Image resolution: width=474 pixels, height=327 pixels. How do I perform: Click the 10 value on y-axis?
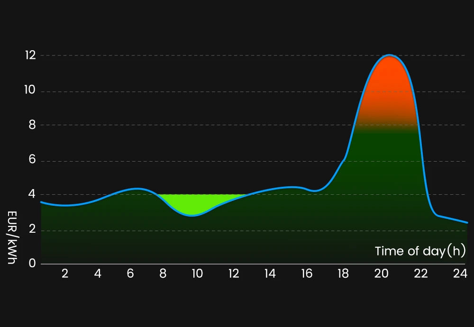(x=30, y=91)
